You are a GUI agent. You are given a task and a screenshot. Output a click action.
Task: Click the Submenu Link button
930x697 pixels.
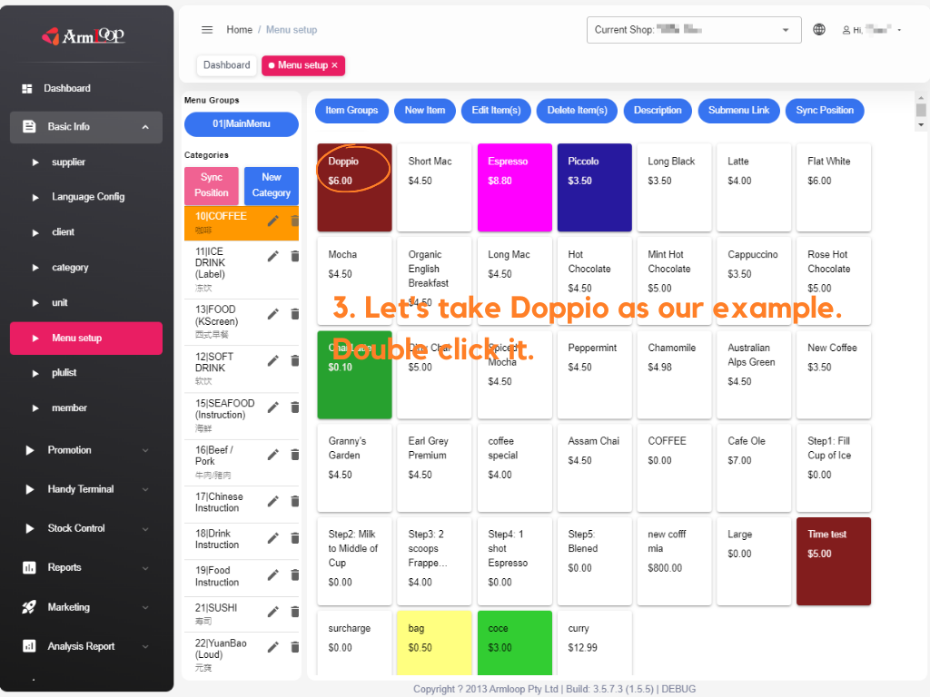tap(738, 111)
